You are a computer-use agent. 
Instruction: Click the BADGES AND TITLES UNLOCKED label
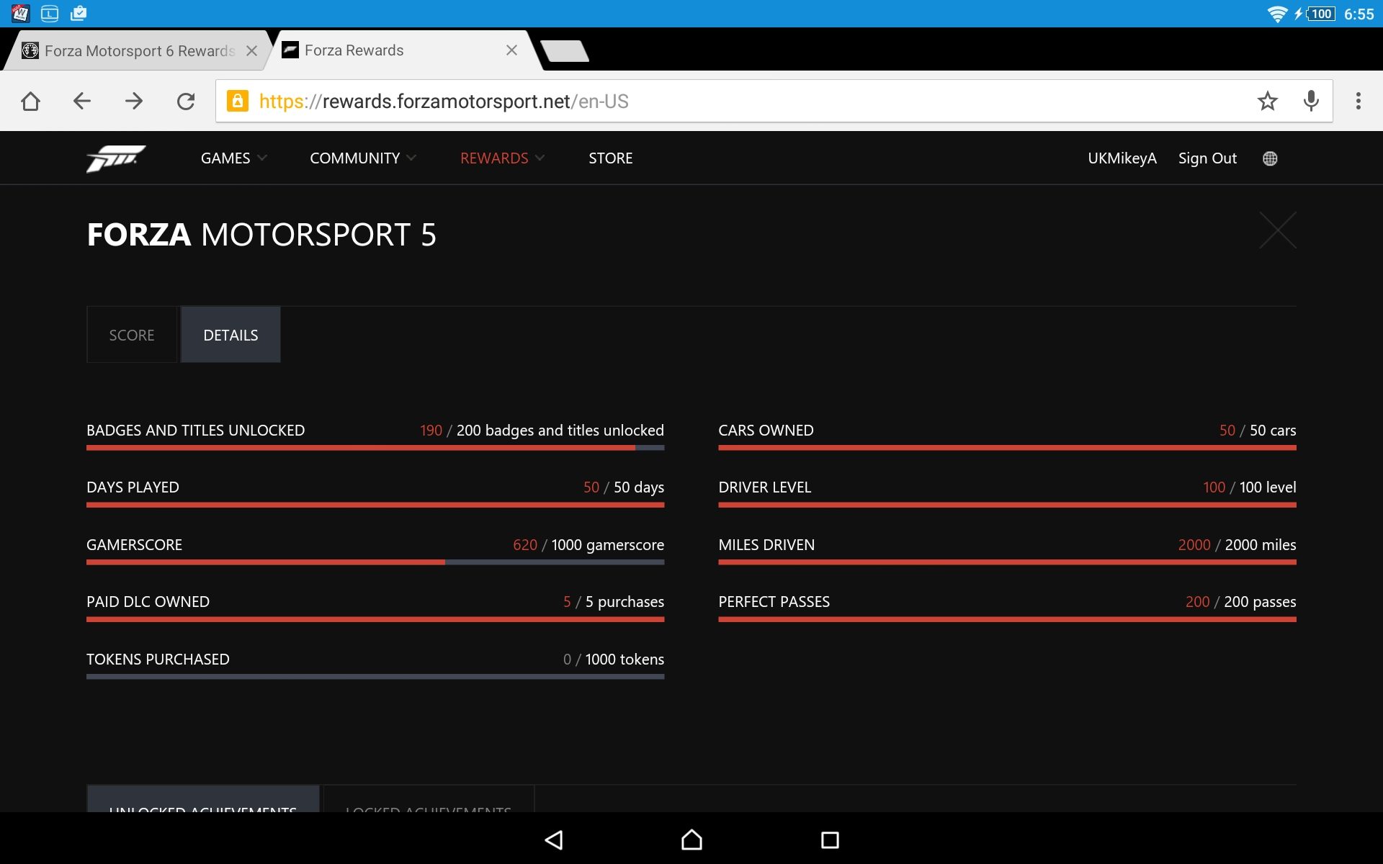[x=195, y=431]
